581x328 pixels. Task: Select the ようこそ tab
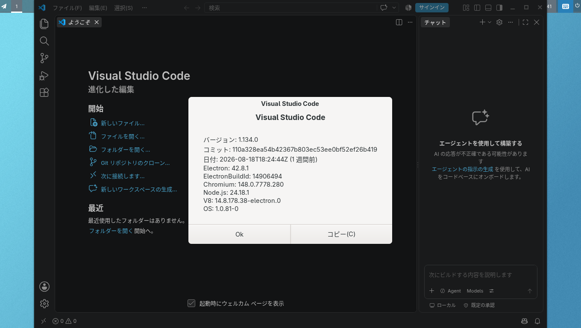[79, 22]
